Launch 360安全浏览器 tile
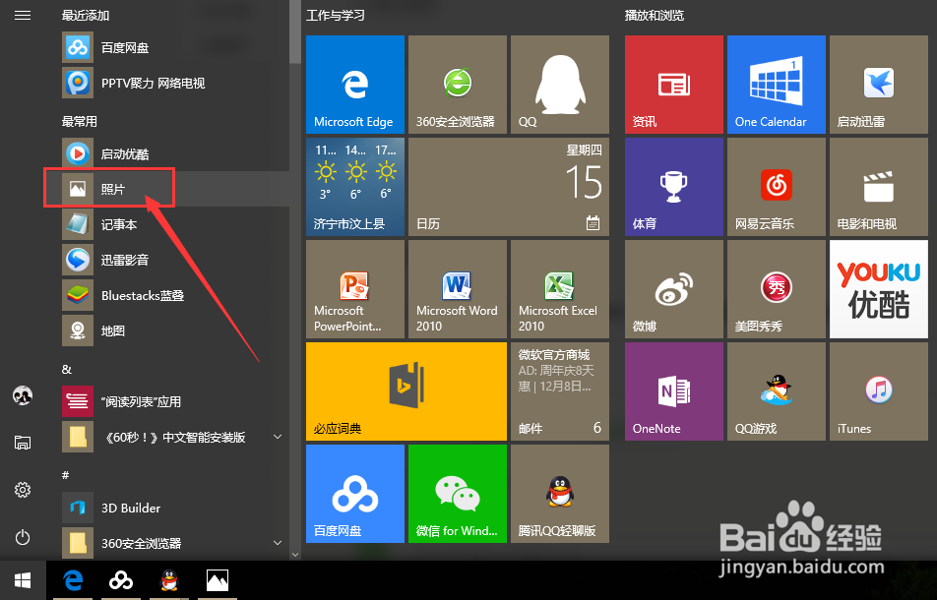This screenshot has height=600, width=937. (x=457, y=85)
